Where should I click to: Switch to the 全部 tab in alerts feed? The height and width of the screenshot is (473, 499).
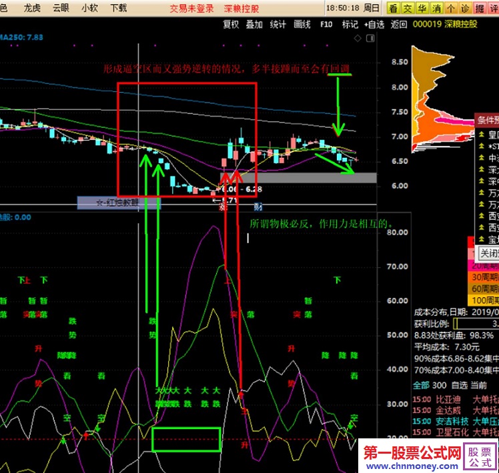pyautogui.click(x=420, y=385)
